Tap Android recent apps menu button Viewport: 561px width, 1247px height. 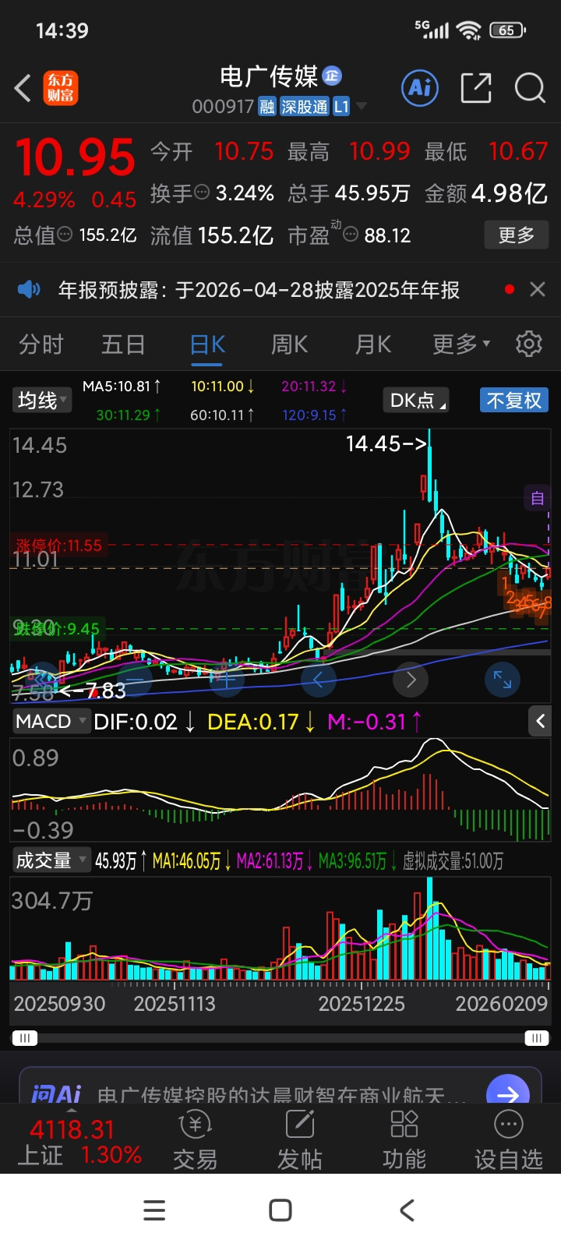(154, 1210)
